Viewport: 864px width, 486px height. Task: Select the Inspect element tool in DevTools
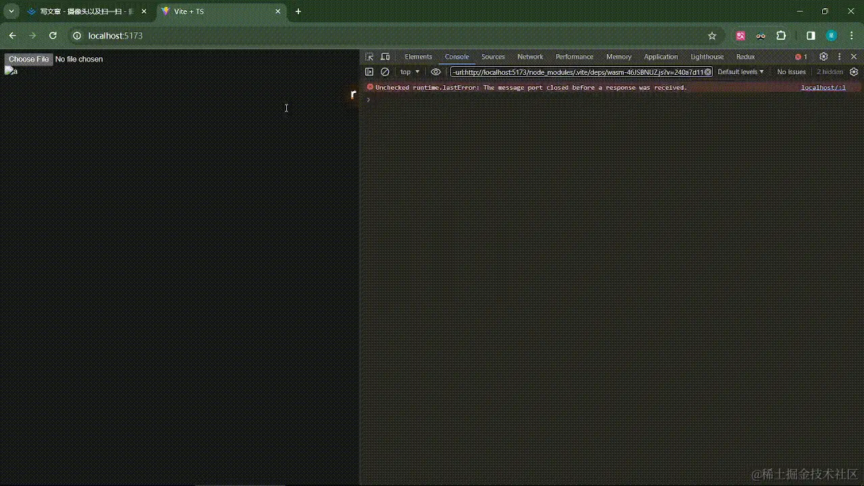coord(368,57)
